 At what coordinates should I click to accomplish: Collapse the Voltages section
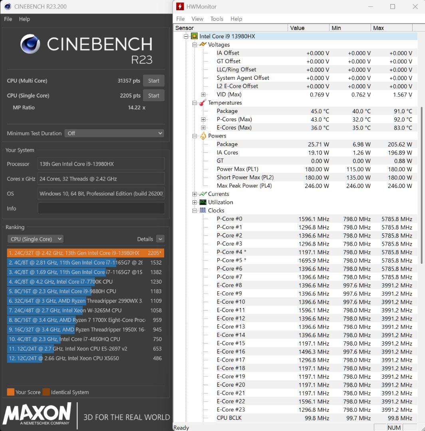[195, 45]
